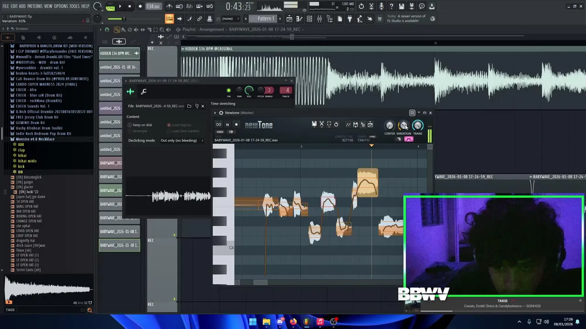This screenshot has width=586, height=329.
Task: Click the main transport play button
Action: (120, 6)
